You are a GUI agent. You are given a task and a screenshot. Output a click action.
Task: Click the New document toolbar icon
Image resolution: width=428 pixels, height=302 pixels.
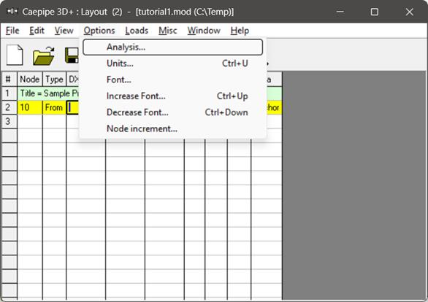pyautogui.click(x=15, y=55)
